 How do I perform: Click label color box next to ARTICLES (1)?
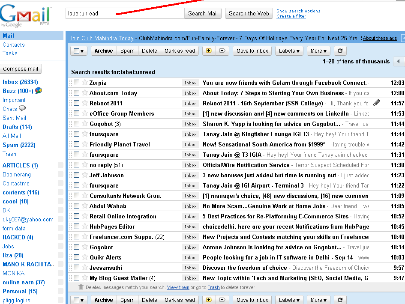click(60, 165)
